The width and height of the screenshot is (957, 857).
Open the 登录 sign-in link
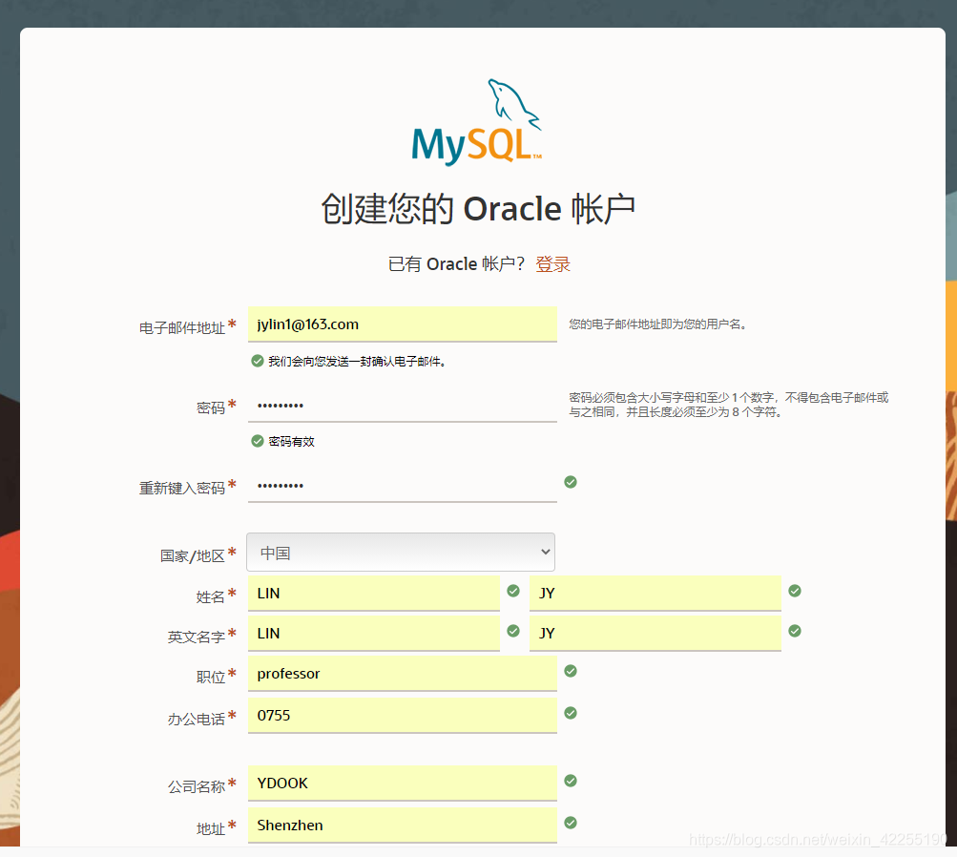553,264
